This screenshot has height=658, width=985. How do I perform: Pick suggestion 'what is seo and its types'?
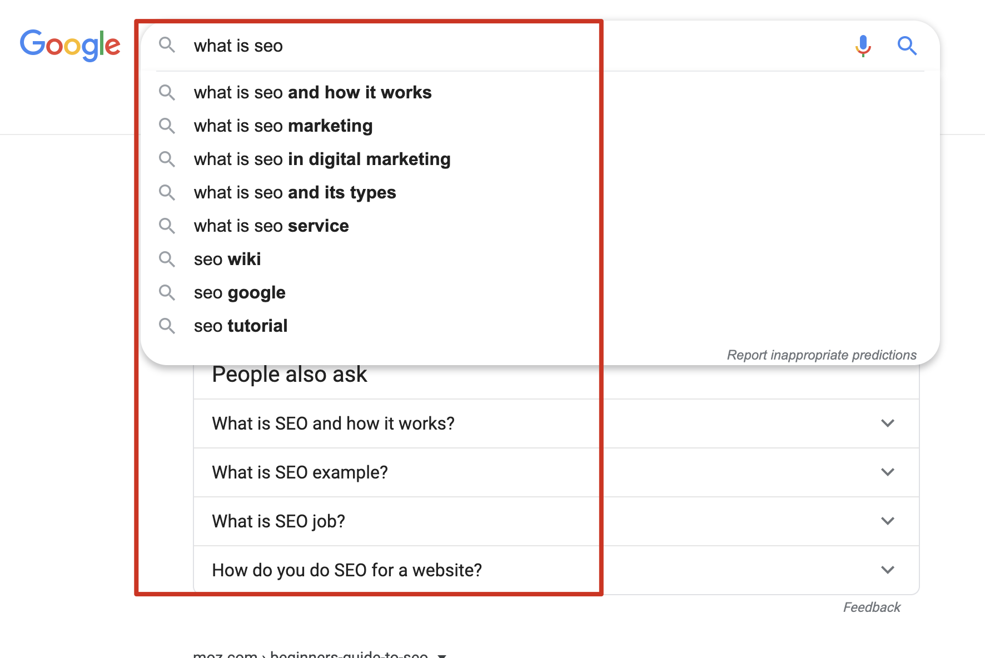295,192
